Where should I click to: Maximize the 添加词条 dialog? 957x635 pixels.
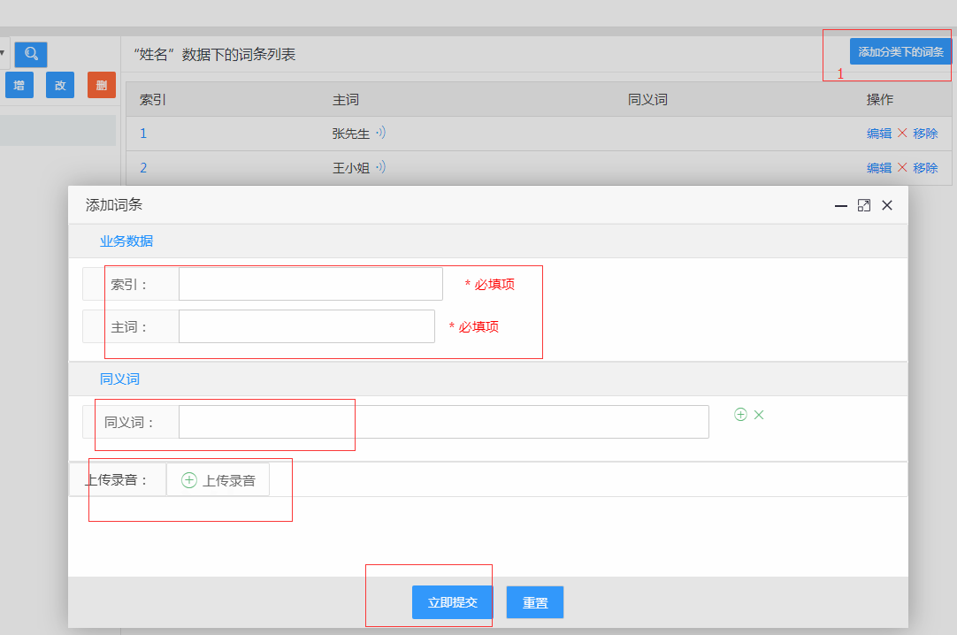pyautogui.click(x=864, y=205)
